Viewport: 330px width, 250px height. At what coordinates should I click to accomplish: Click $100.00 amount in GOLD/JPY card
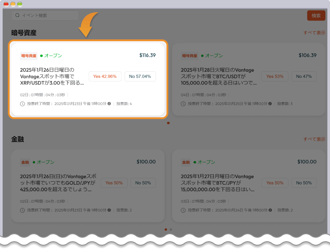[146, 162]
